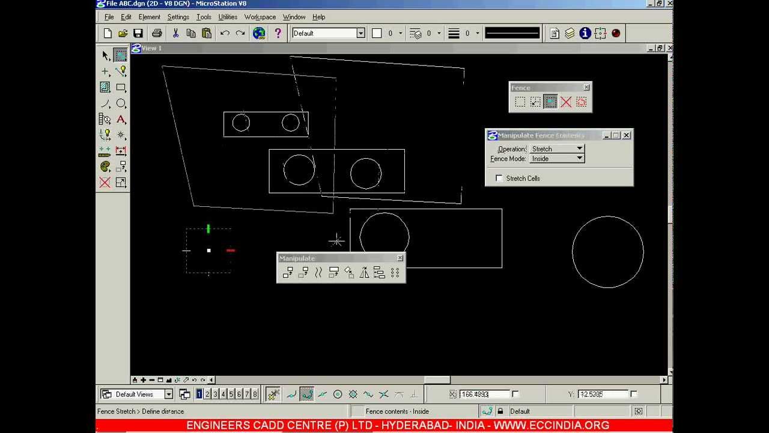Open the active color dropdown arrow
The width and height of the screenshot is (769, 433).
(401, 33)
